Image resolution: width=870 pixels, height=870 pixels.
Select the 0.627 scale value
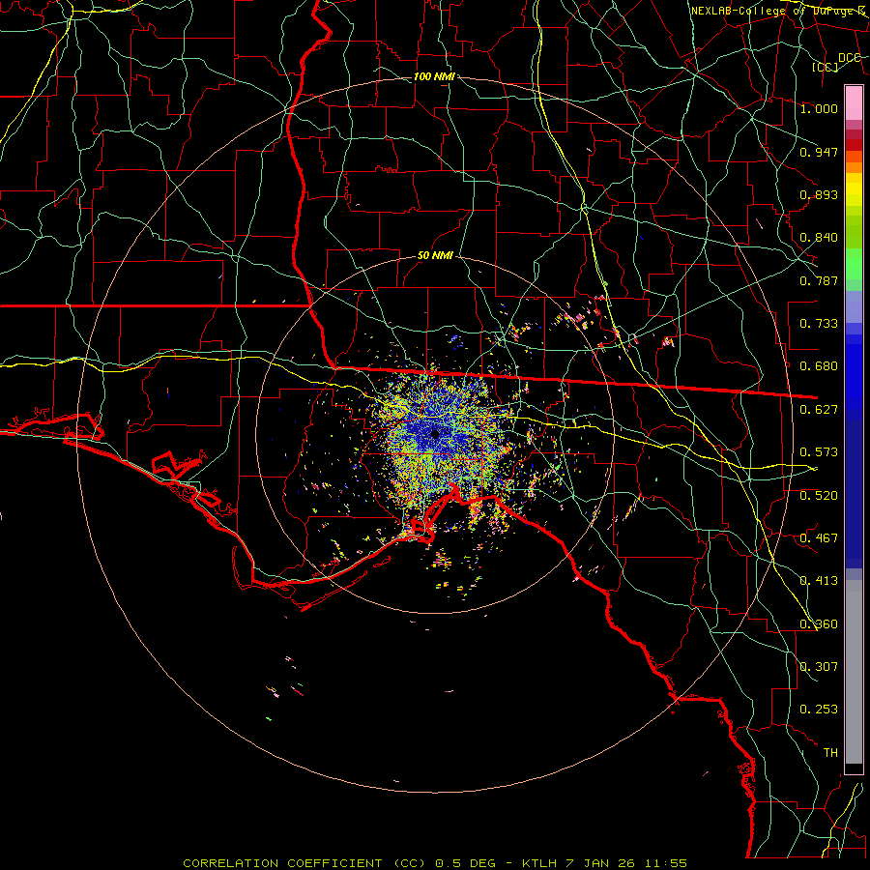tap(819, 410)
